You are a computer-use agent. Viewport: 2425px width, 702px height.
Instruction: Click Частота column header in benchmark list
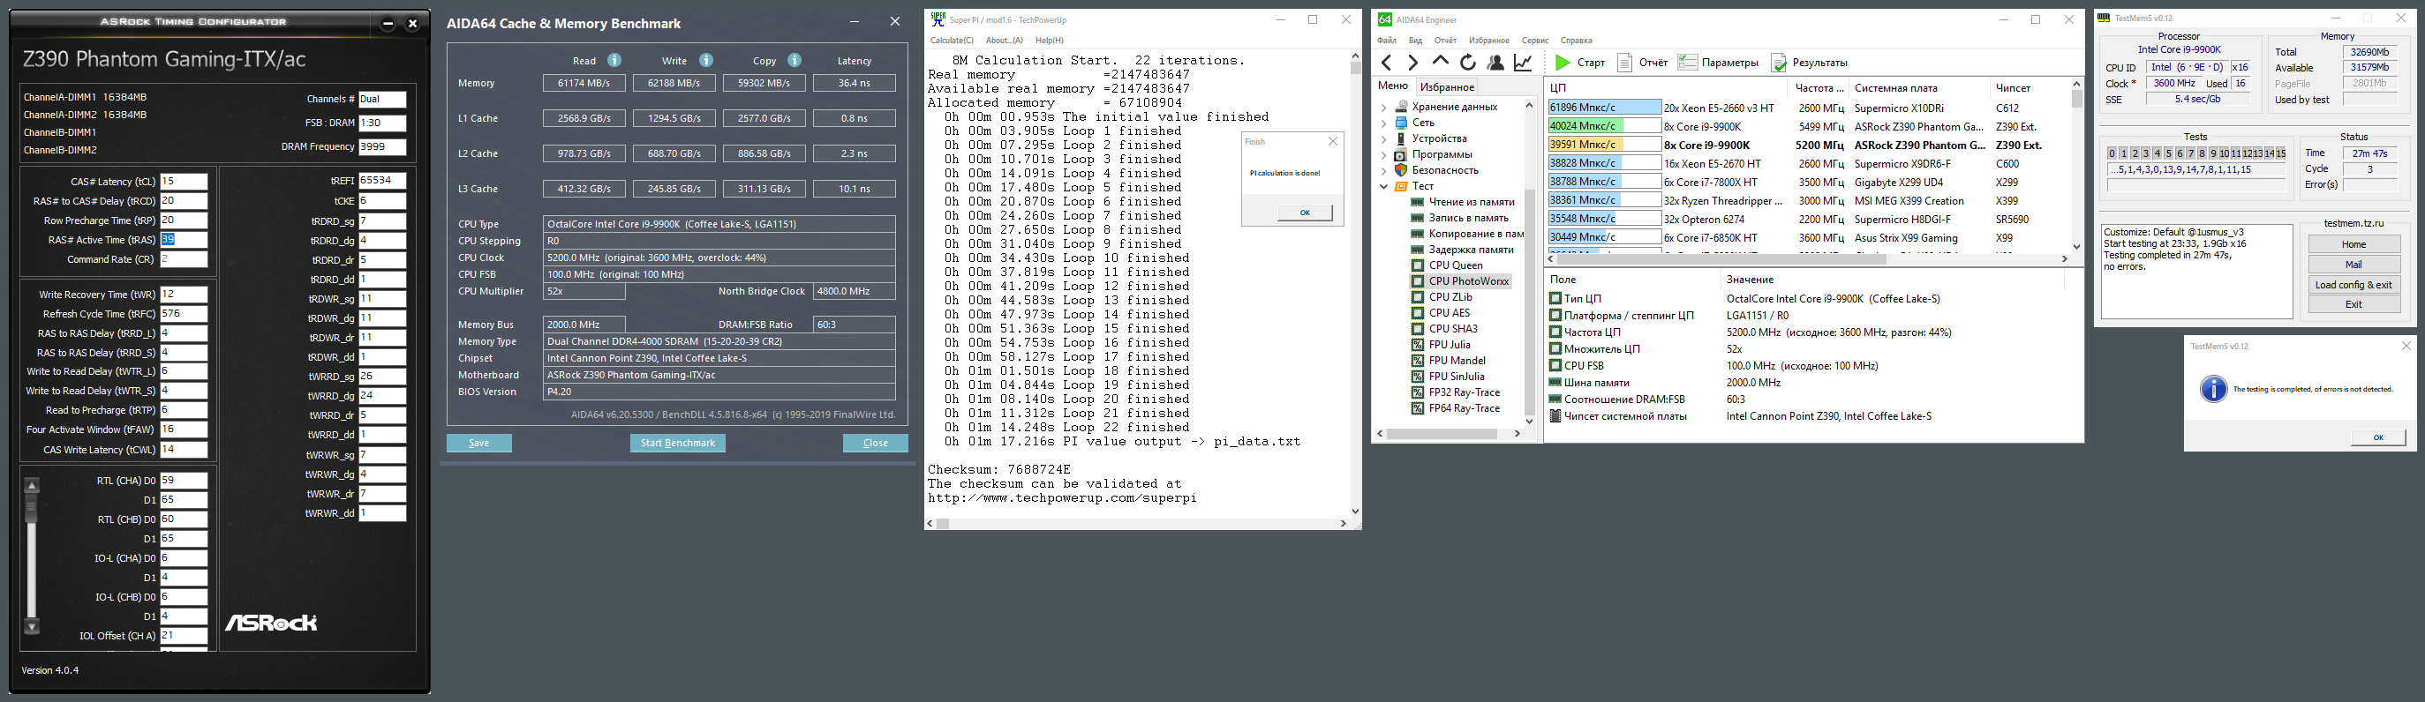pos(1818,88)
